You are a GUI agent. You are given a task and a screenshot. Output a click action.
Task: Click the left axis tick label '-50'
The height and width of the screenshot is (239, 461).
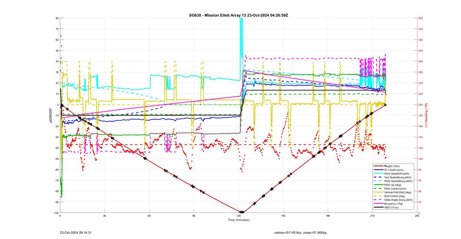pos(56,159)
